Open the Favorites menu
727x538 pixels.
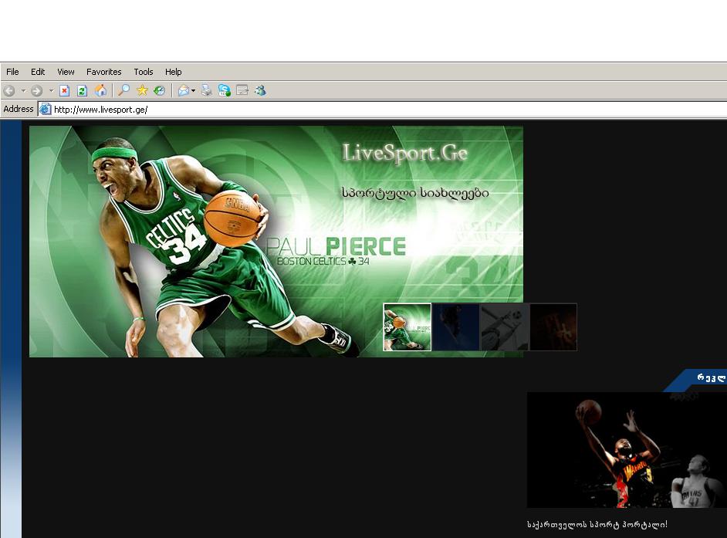tap(104, 72)
